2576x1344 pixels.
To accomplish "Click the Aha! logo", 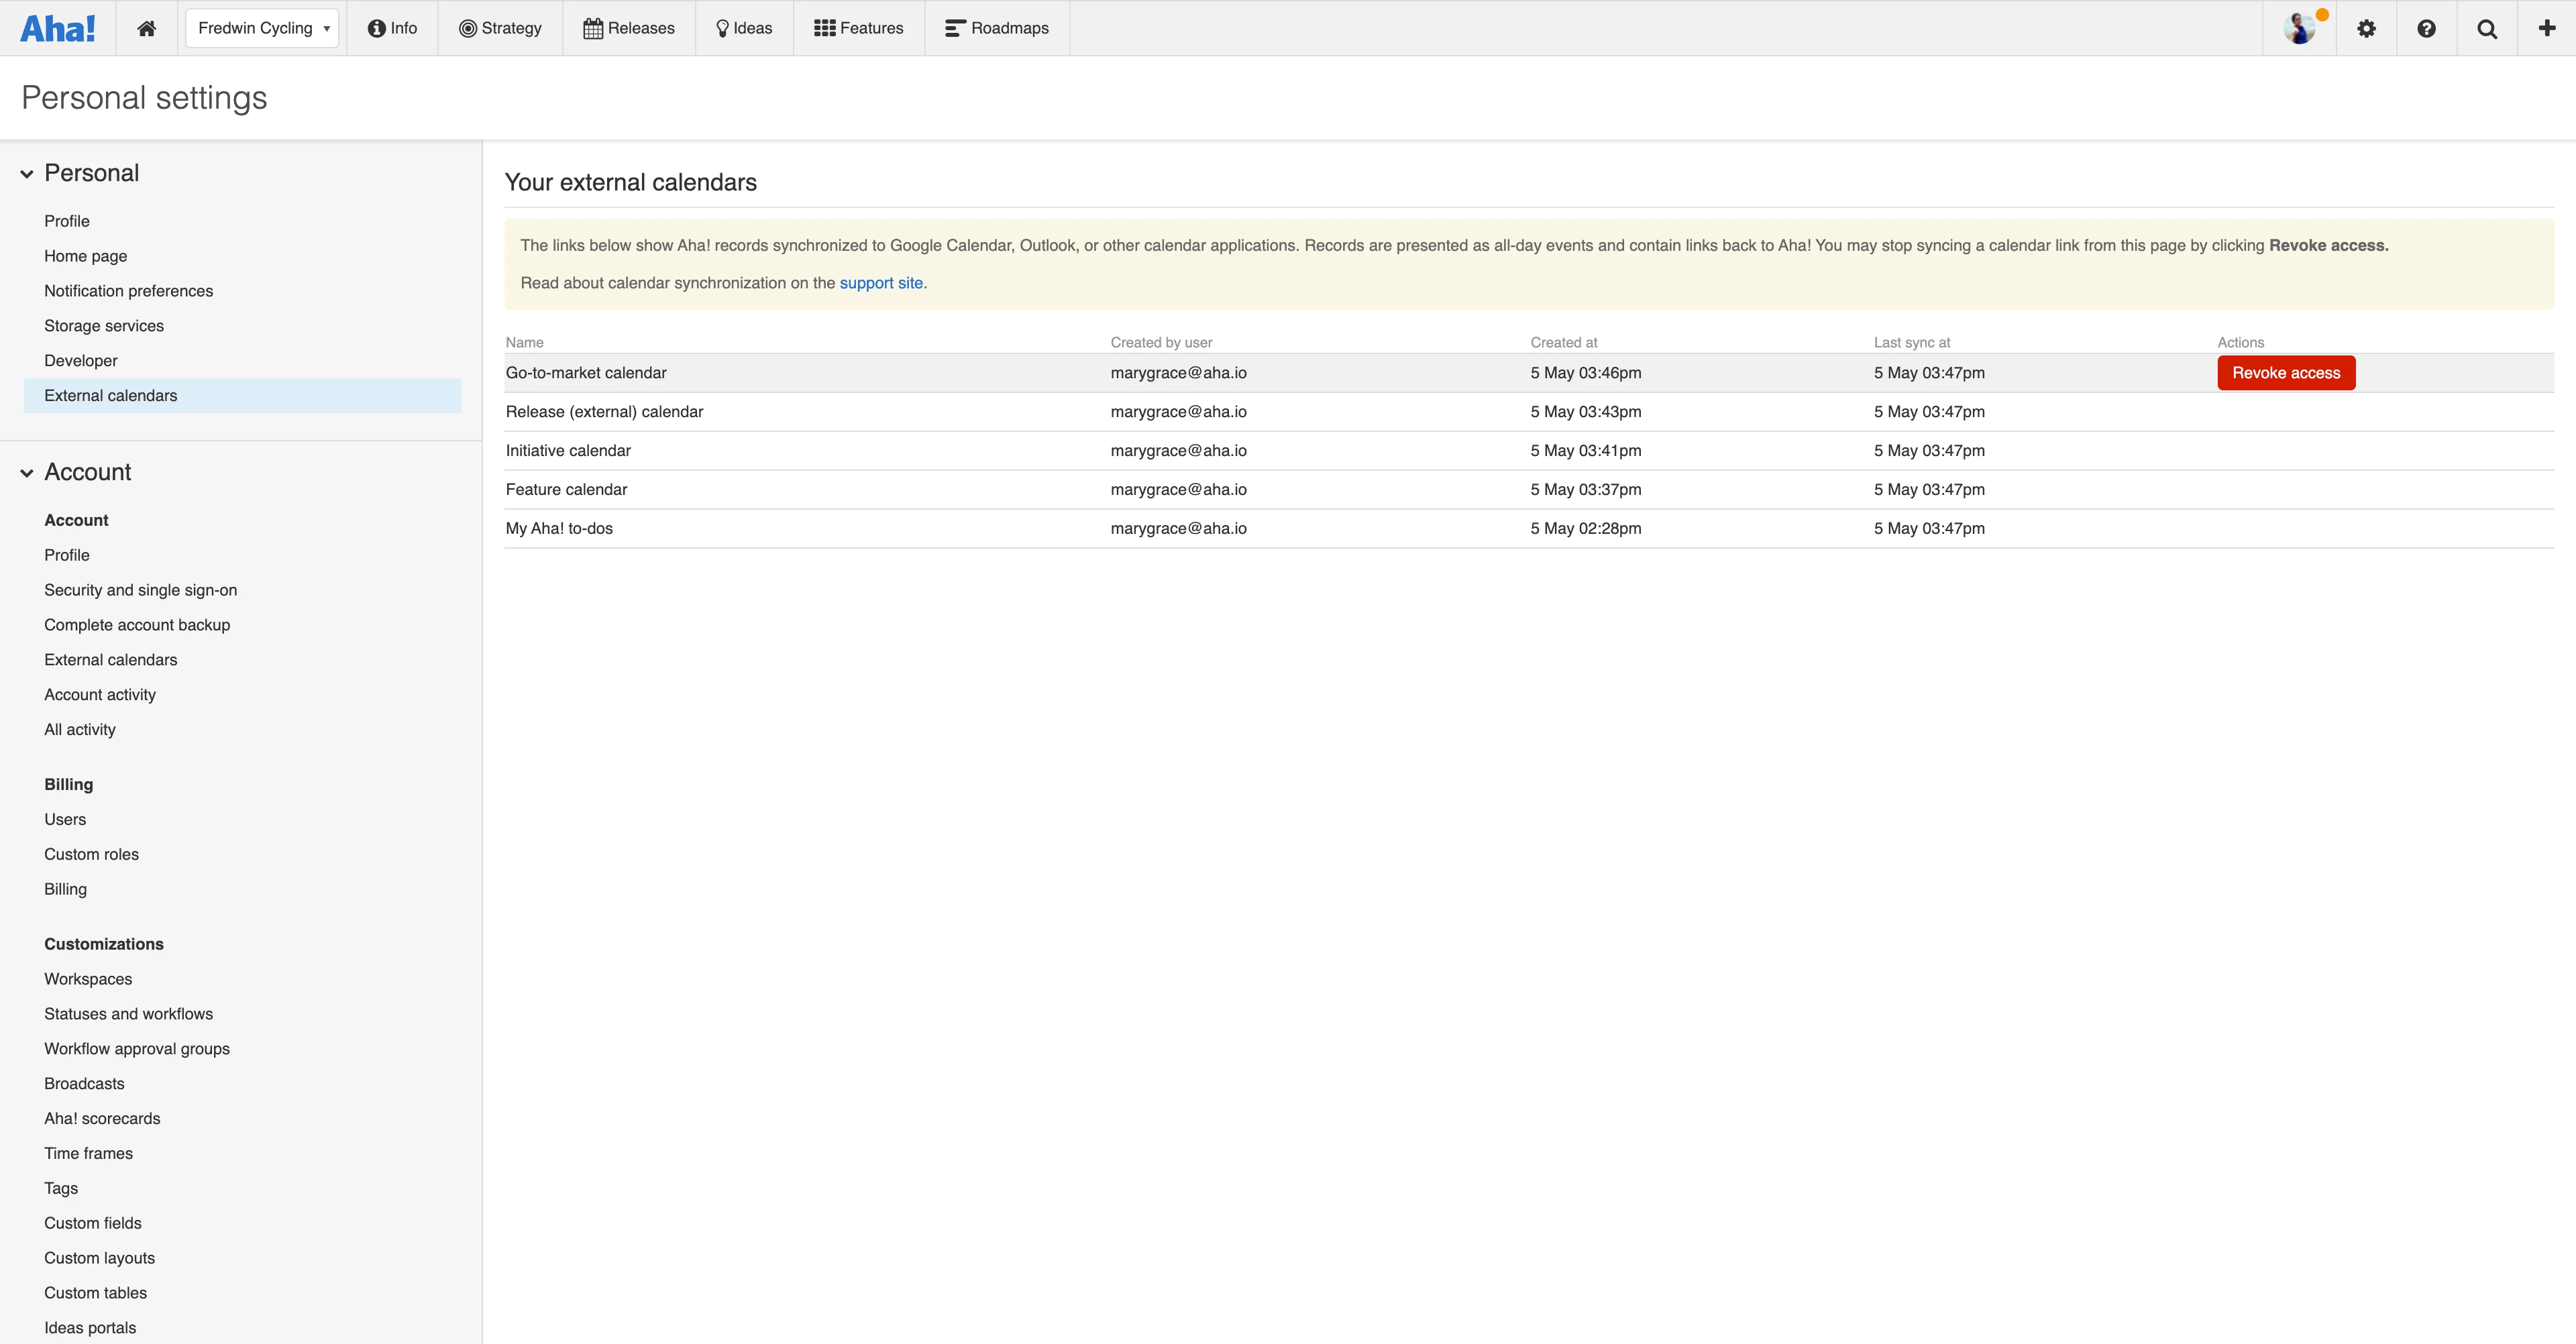I will click(x=58, y=27).
